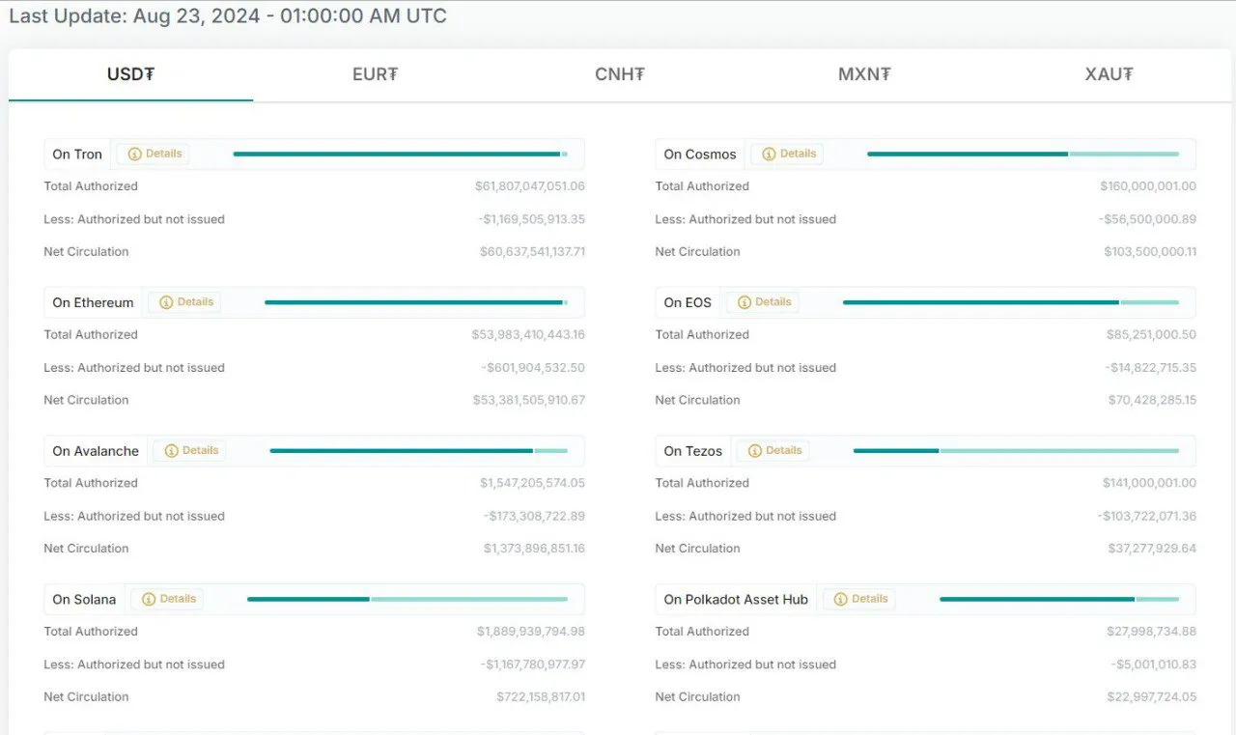Go to the XAU₮ tab
The image size is (1236, 735).
pyautogui.click(x=1109, y=74)
